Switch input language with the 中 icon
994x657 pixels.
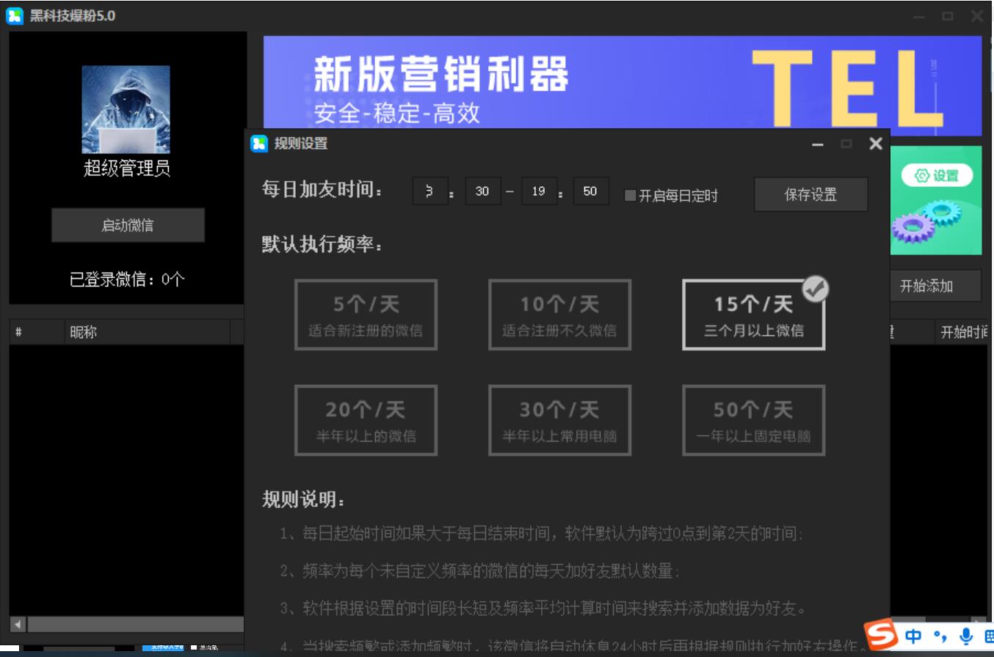click(x=913, y=635)
